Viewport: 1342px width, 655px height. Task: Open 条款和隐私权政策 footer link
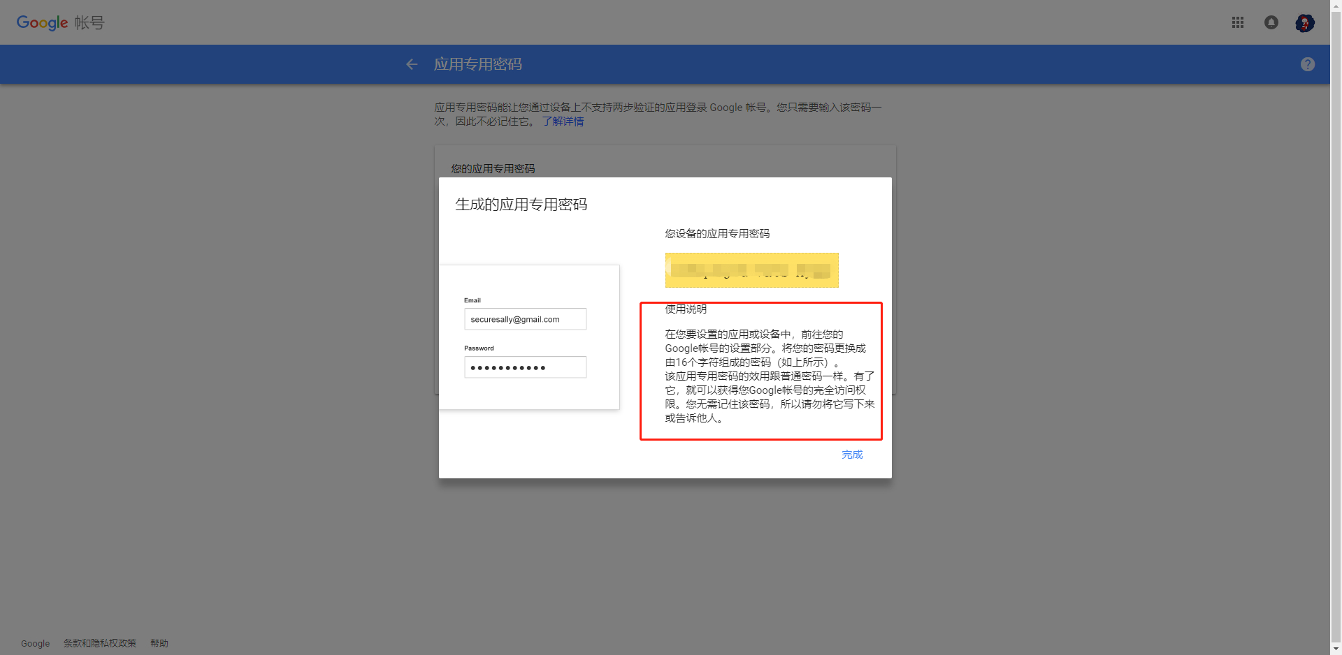coord(100,643)
